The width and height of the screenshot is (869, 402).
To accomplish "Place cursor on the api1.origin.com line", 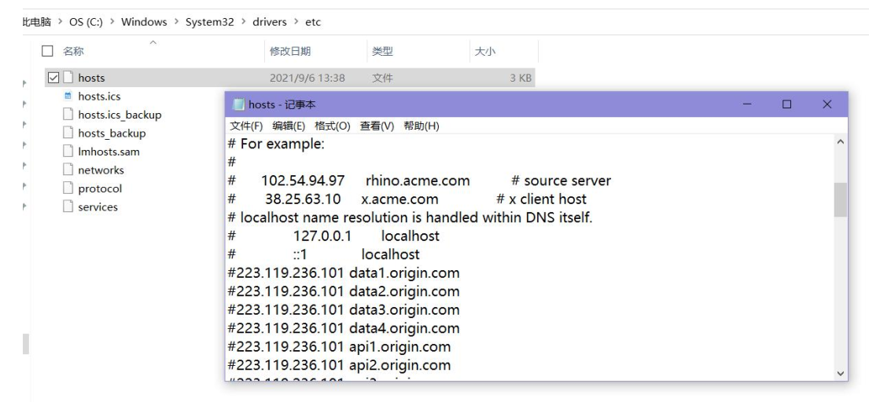I will tap(339, 347).
